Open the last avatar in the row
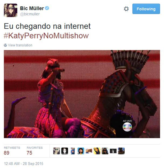Image resolution: width=167 pixels, height=168 pixels. 121,151
